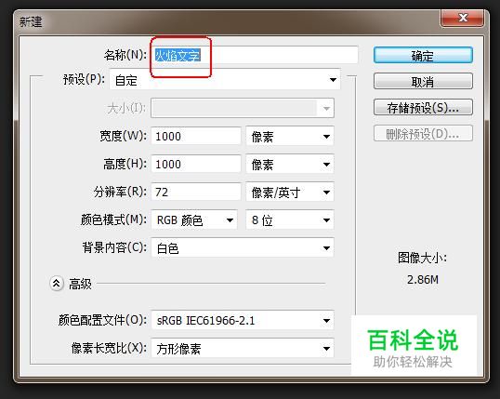Click the 背景内容(C): label
Image resolution: width=500 pixels, height=399 pixels.
click(x=114, y=247)
